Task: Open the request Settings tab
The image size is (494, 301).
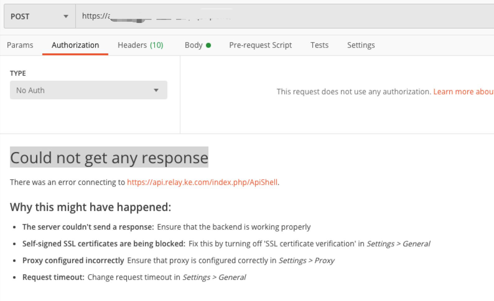Action: 361,45
